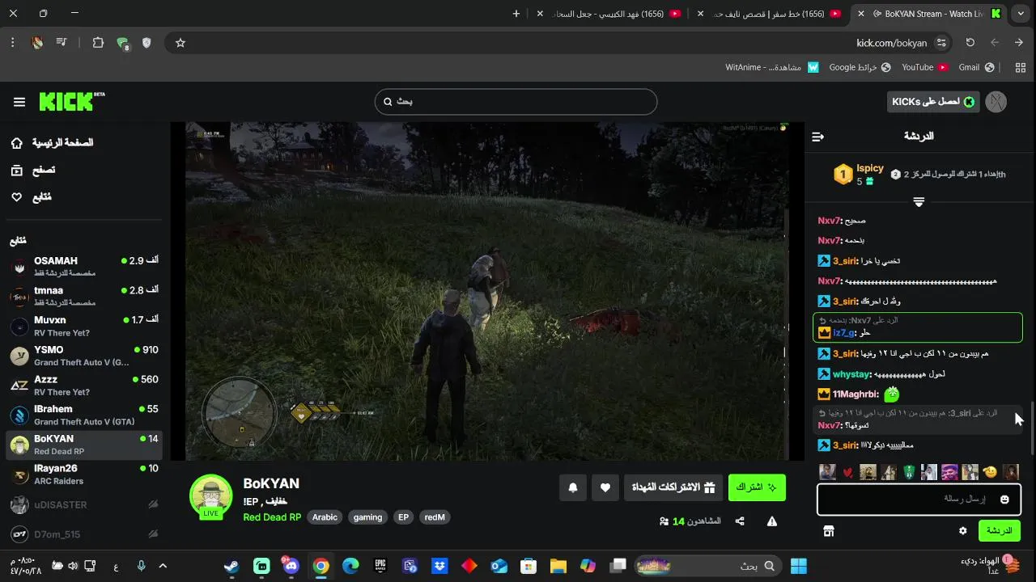The width and height of the screenshot is (1036, 582).
Task: Open the user avatar account menu
Action: point(997,102)
